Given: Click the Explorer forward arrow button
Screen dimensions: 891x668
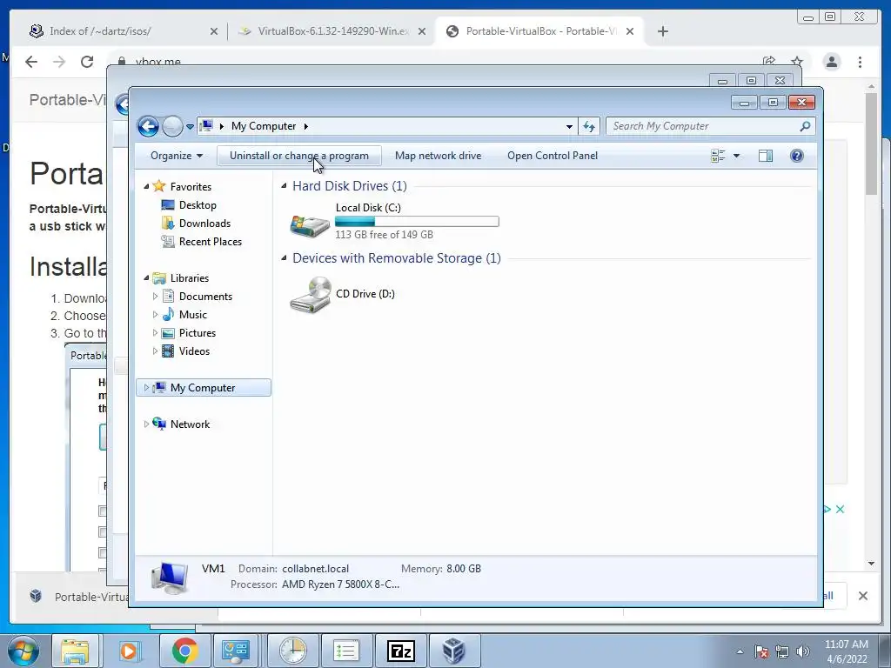Looking at the screenshot, I should point(172,126).
